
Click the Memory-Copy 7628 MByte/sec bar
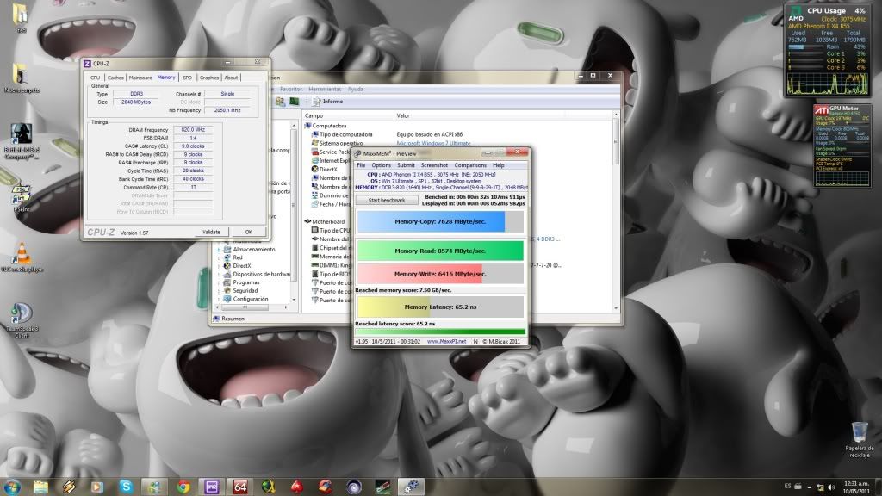click(440, 221)
